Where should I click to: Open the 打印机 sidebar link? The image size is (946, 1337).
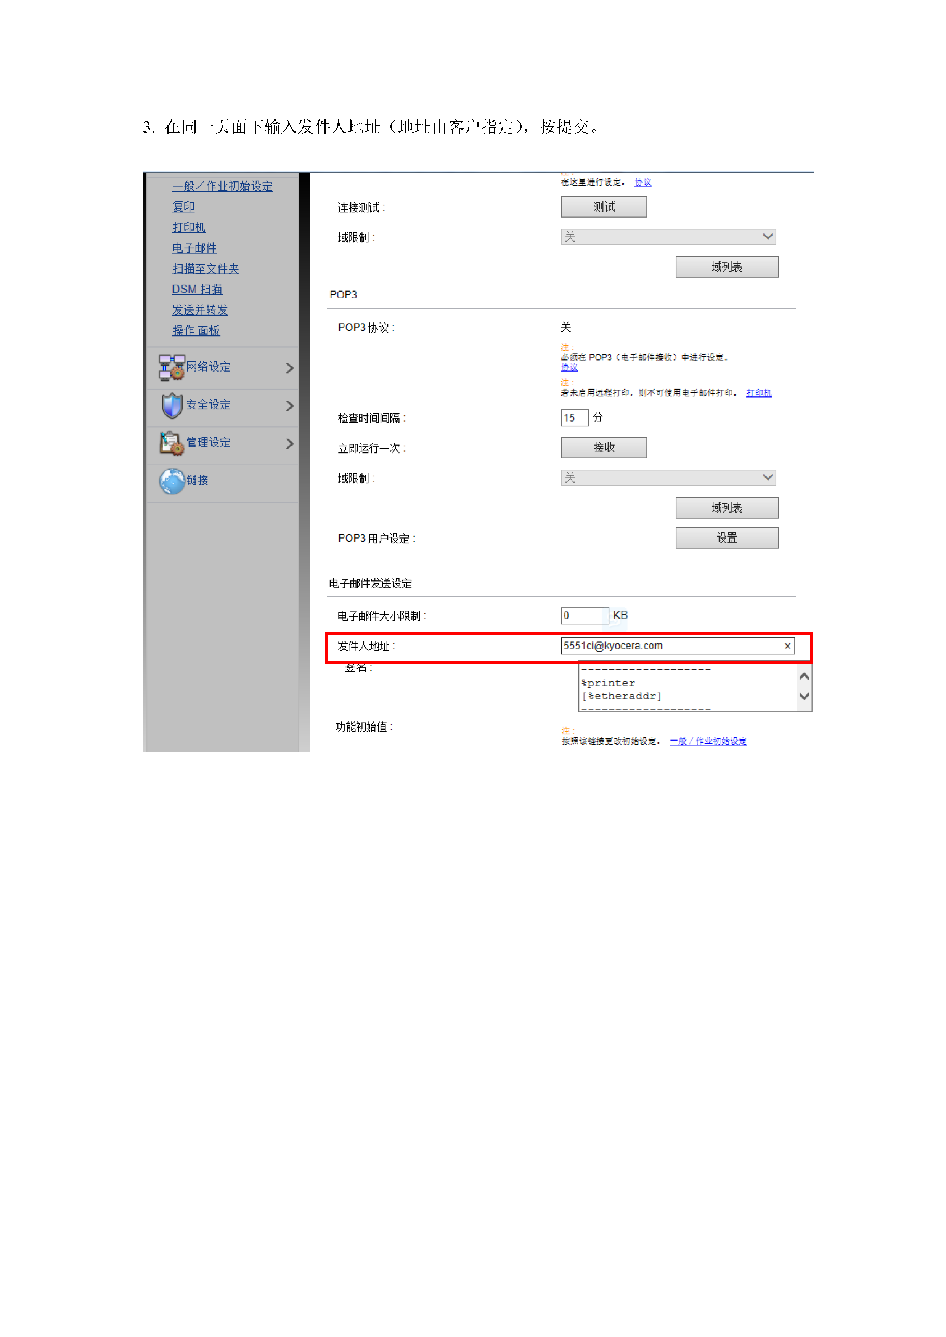[x=189, y=227]
